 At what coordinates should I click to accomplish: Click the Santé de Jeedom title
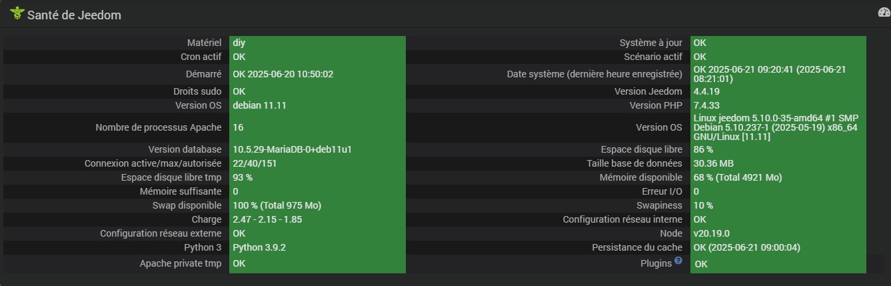tap(74, 15)
